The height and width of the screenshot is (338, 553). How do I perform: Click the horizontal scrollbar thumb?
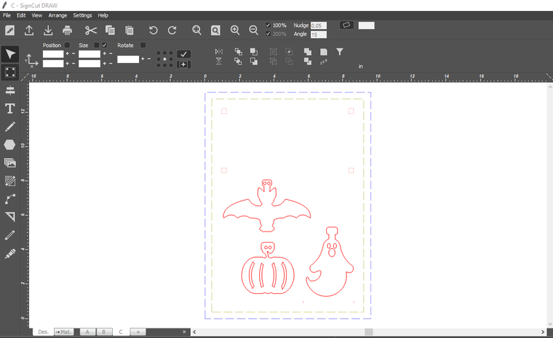pyautogui.click(x=368, y=332)
